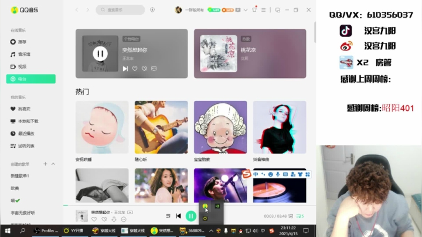Switch to mini mode icon
The image size is (422, 237).
[278, 10]
